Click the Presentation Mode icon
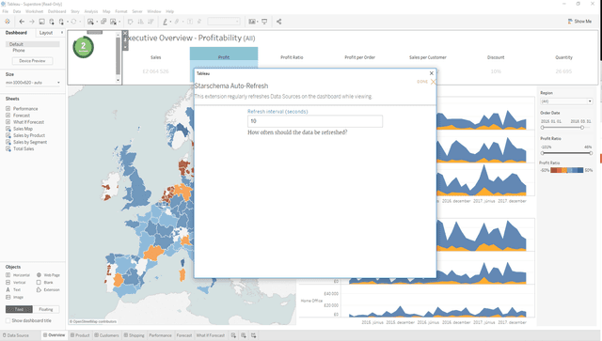The image size is (602, 341). (264, 22)
